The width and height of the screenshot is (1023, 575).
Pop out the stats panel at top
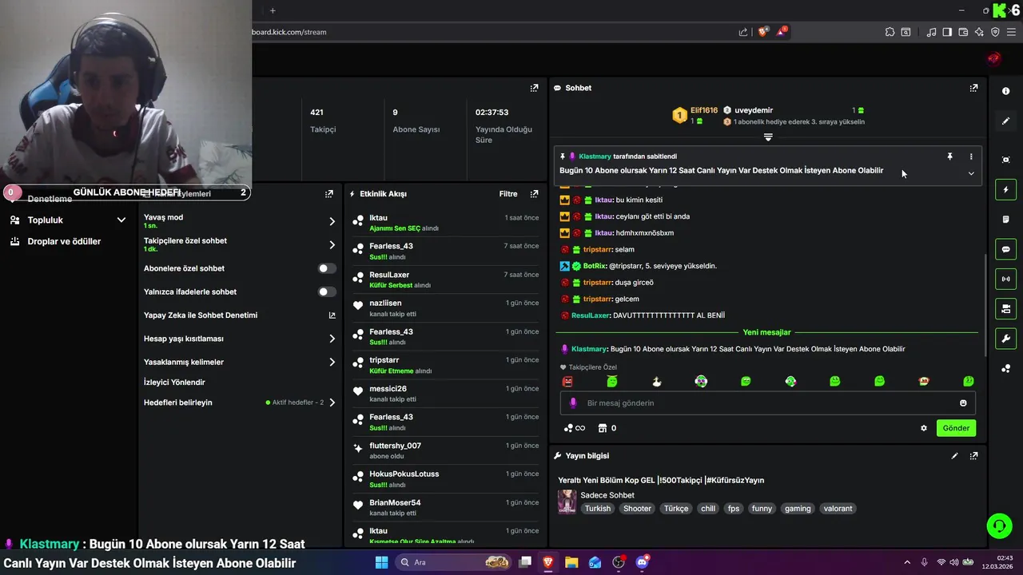pos(534,88)
